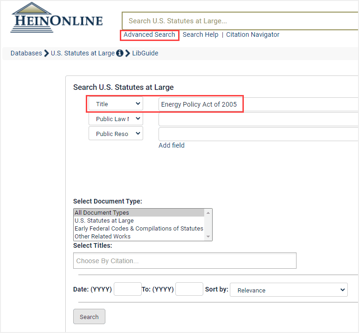This screenshot has height=333, width=359.
Task: Click the document type list scroll up arrow
Action: [208, 213]
